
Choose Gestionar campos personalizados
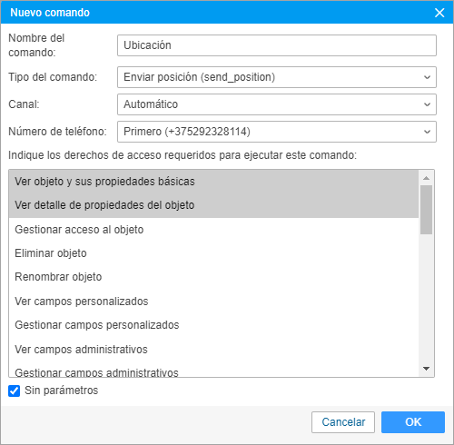213,325
